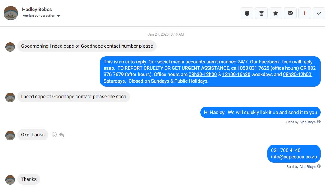Click the 08h30-12h00 weekday hours link
Image resolution: width=325 pixels, height=188 pixels.
pos(203,75)
